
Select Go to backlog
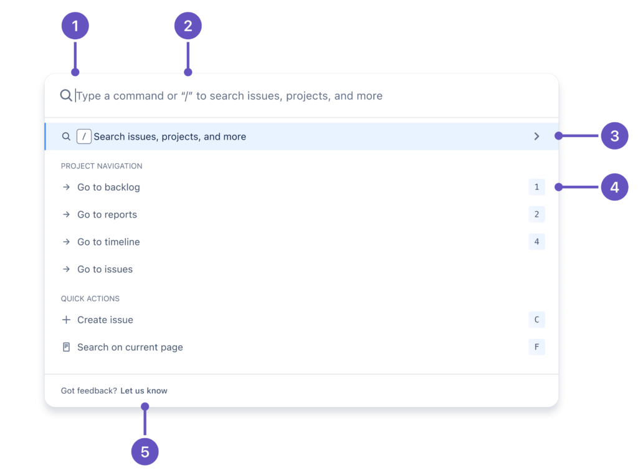pos(108,187)
